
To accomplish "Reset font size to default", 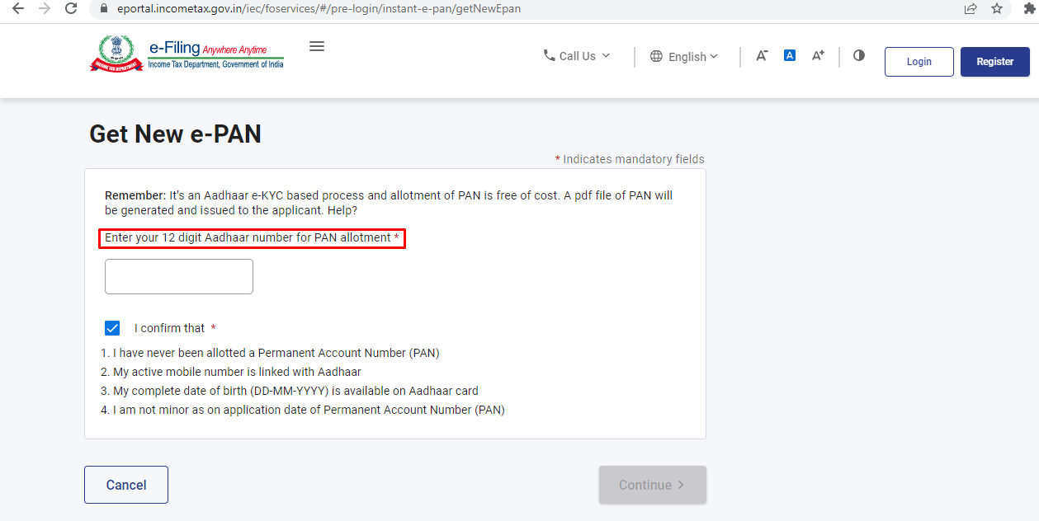I will coord(790,55).
